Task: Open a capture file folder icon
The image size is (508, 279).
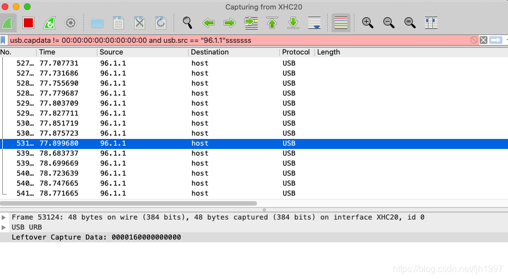Action: 97,23
